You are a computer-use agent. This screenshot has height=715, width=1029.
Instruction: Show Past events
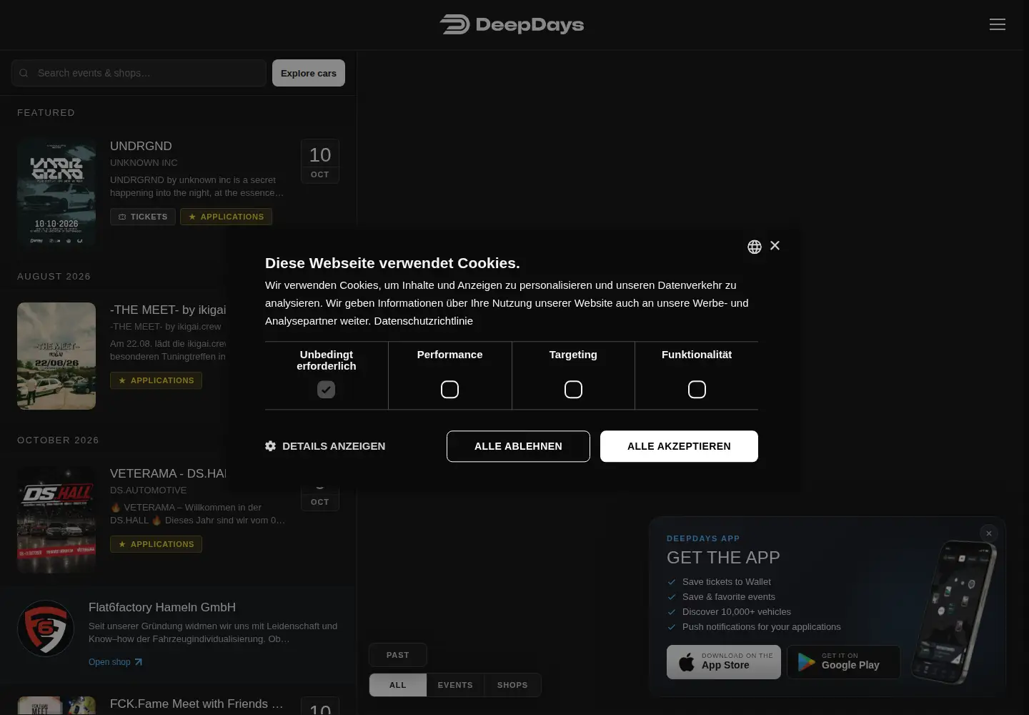tap(398, 655)
